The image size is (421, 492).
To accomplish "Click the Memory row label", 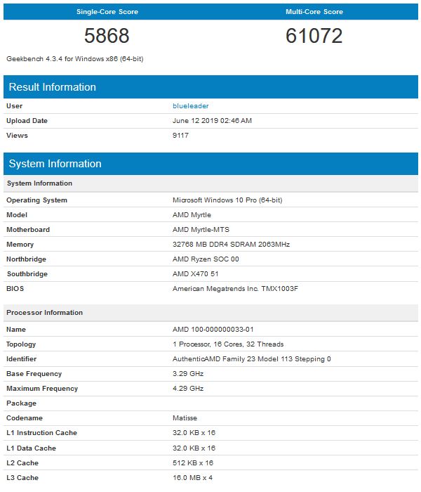I will tap(20, 245).
